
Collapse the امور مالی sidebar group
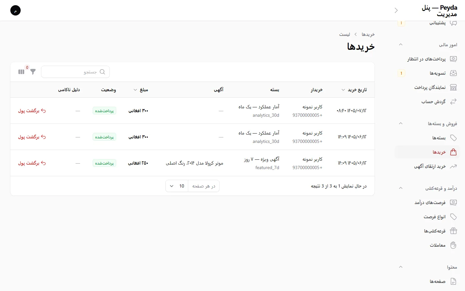coord(401,45)
